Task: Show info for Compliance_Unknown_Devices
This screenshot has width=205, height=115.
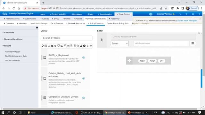Action: click(83, 98)
